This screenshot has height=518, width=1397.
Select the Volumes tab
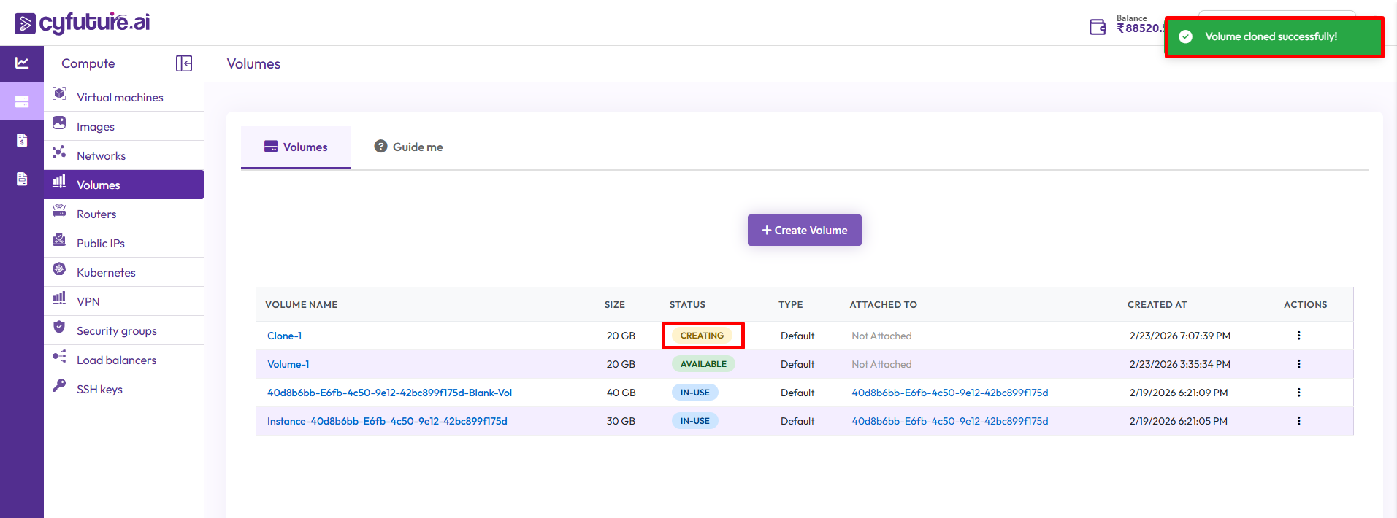[x=296, y=147]
